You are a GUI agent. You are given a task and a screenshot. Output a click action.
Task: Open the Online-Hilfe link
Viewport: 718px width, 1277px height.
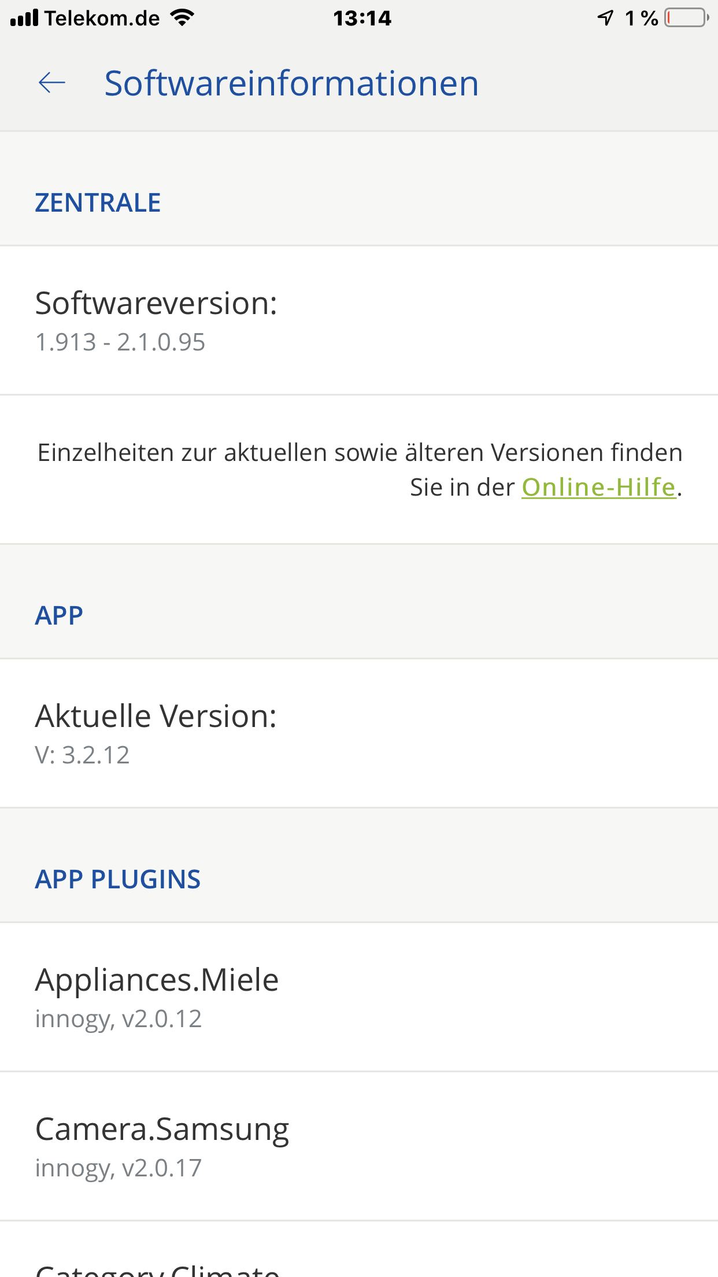tap(598, 487)
